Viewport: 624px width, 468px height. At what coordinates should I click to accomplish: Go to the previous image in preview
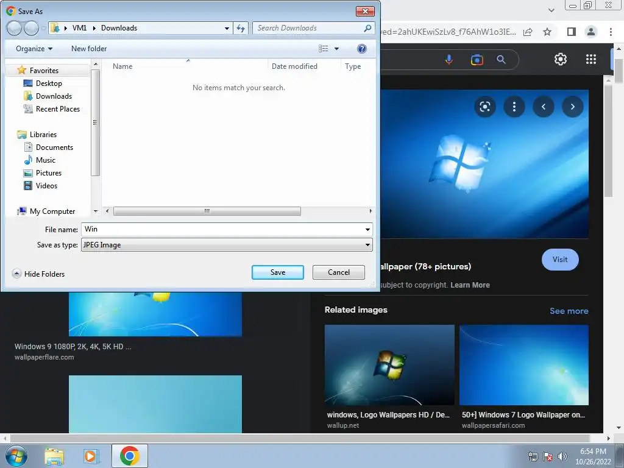click(x=543, y=107)
